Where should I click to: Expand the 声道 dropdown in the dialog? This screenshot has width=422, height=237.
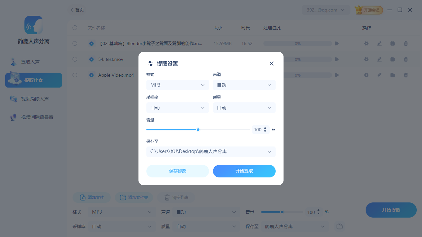[244, 85]
